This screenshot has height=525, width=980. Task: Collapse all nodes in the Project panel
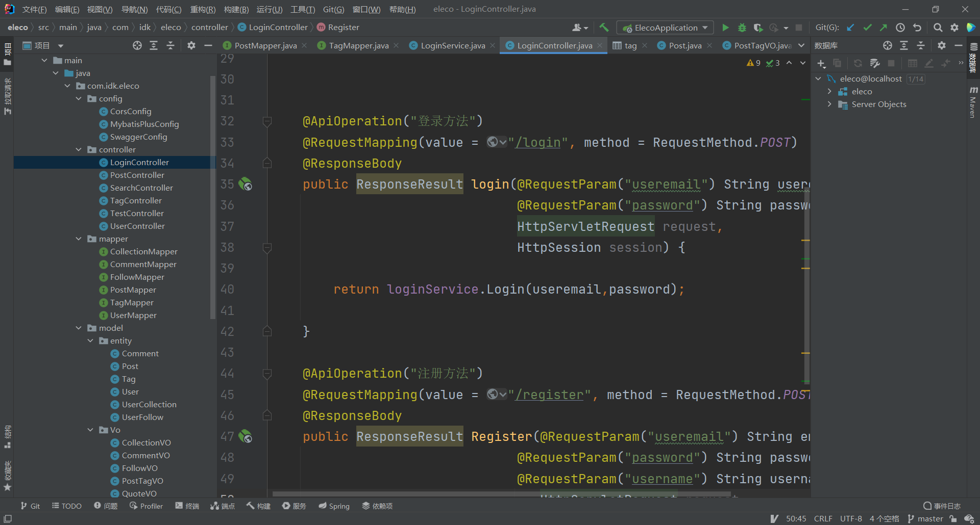tap(170, 45)
